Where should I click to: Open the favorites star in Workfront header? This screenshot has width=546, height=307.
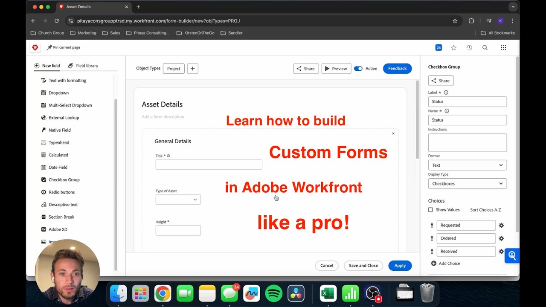[453, 48]
